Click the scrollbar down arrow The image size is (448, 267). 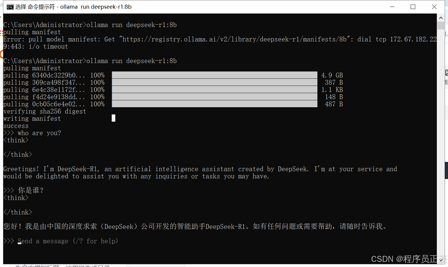click(441, 260)
